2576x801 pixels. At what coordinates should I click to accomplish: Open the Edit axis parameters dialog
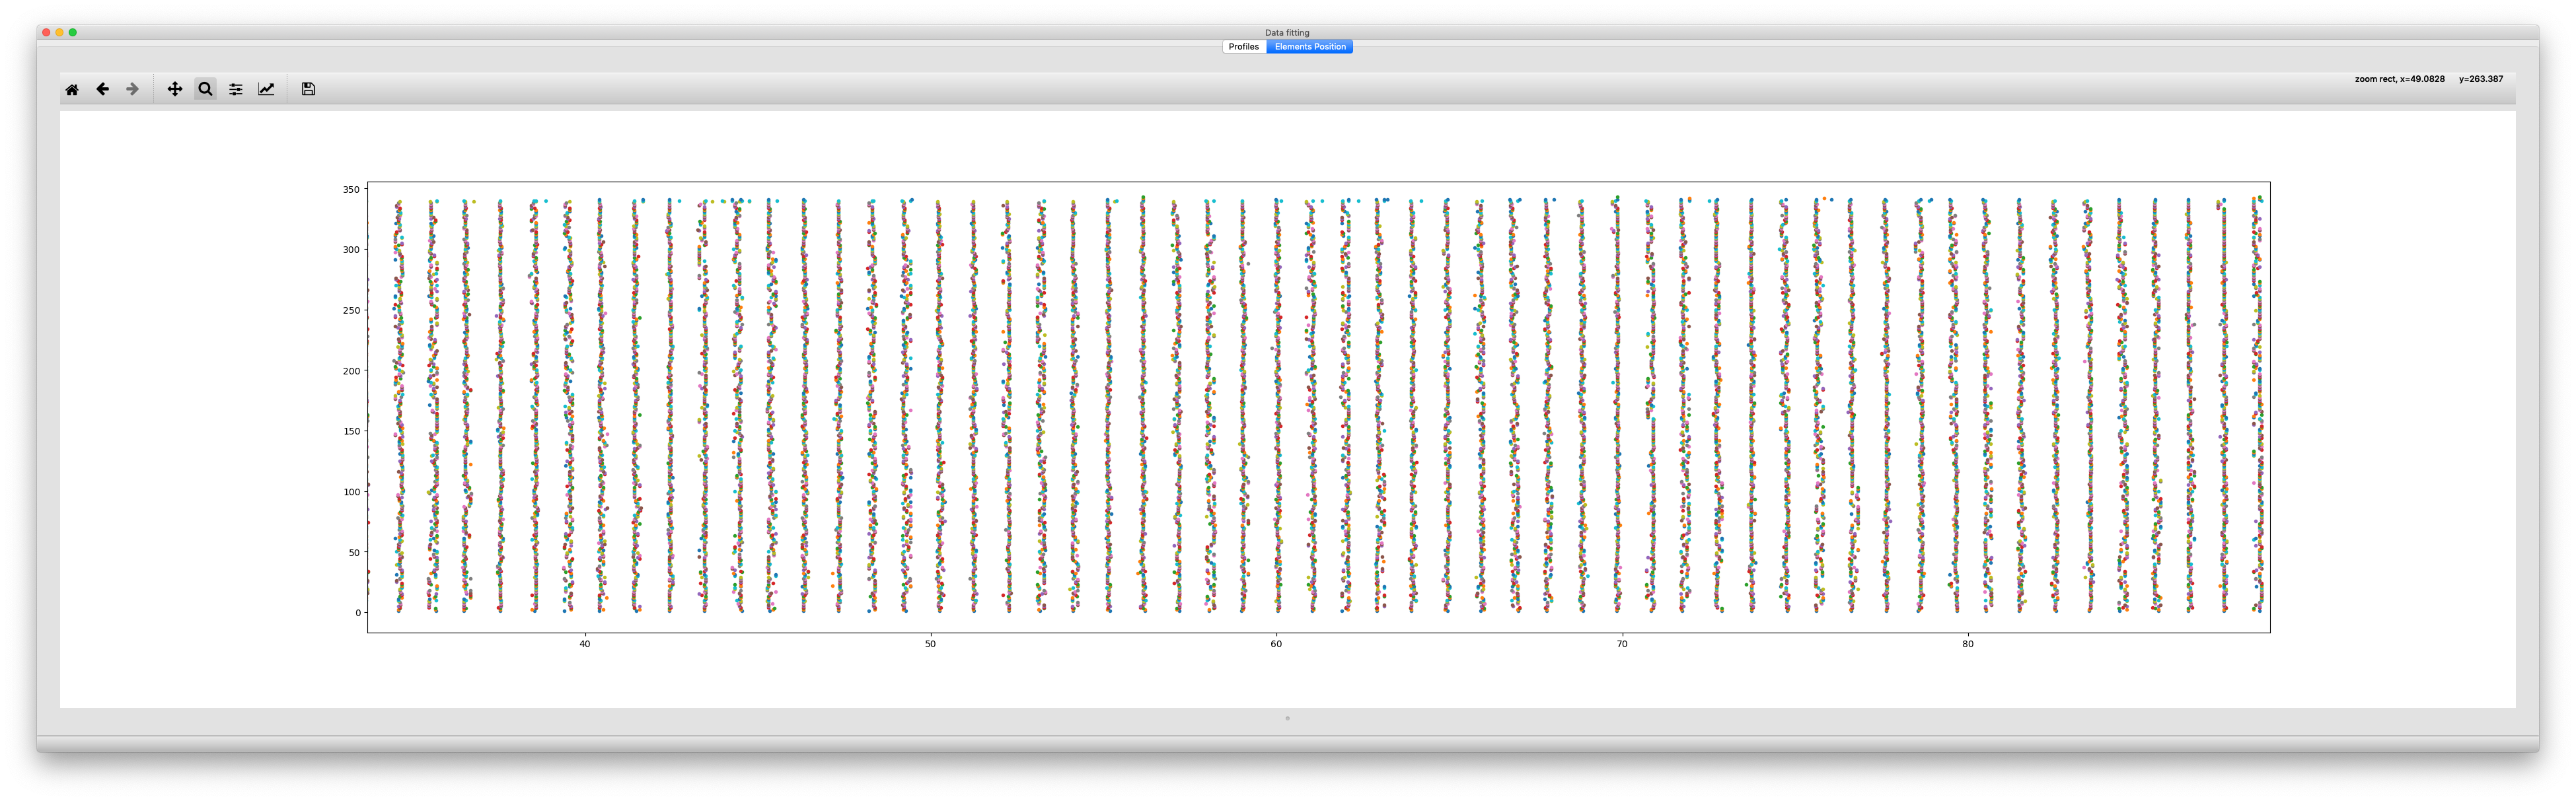click(x=267, y=89)
